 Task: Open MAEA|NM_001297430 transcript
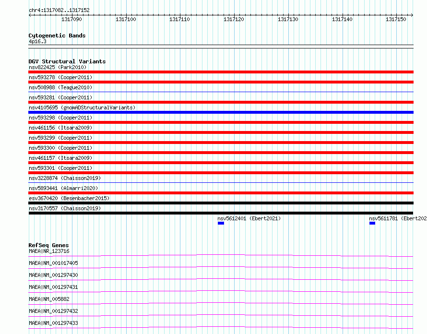(x=53, y=275)
